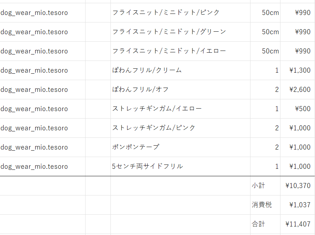Select the フライスニット/ミニドット/ピンク cell

pos(180,13)
